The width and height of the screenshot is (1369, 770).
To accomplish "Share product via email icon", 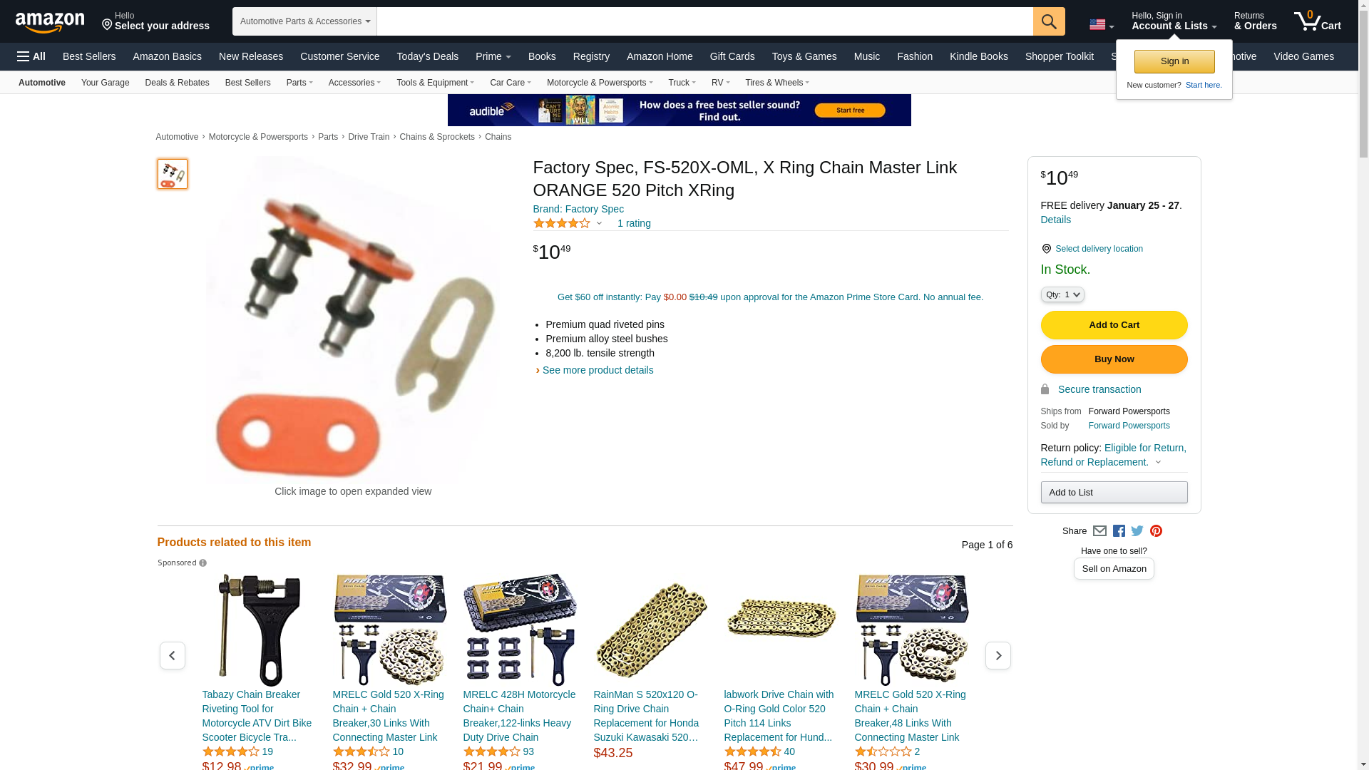I will pos(1099,531).
